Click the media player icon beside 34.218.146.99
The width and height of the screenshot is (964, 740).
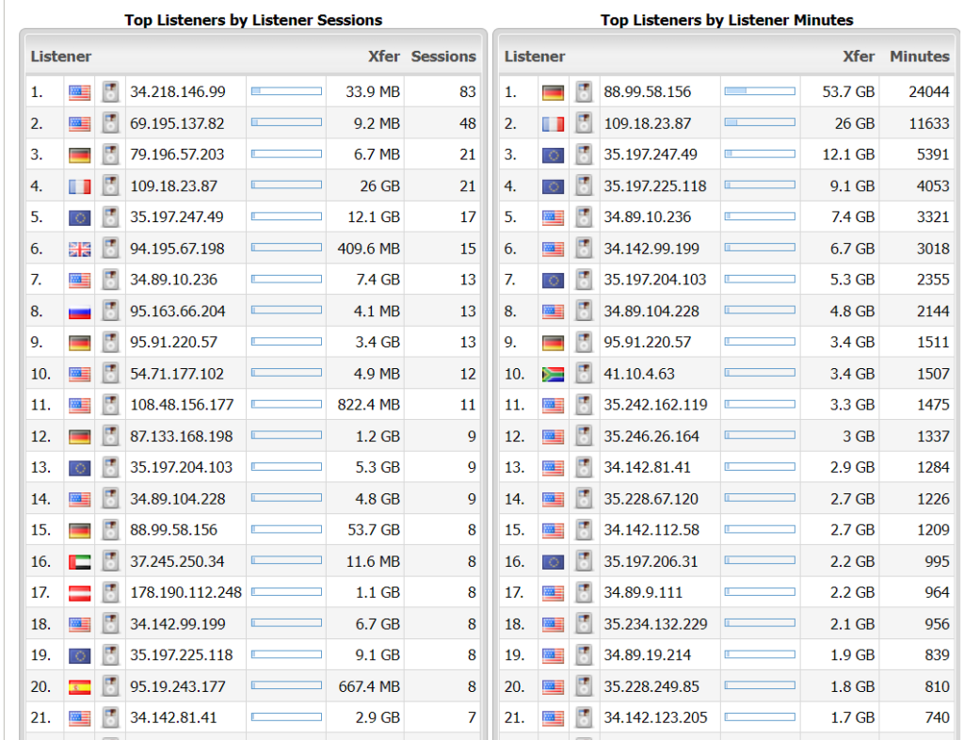pyautogui.click(x=110, y=92)
